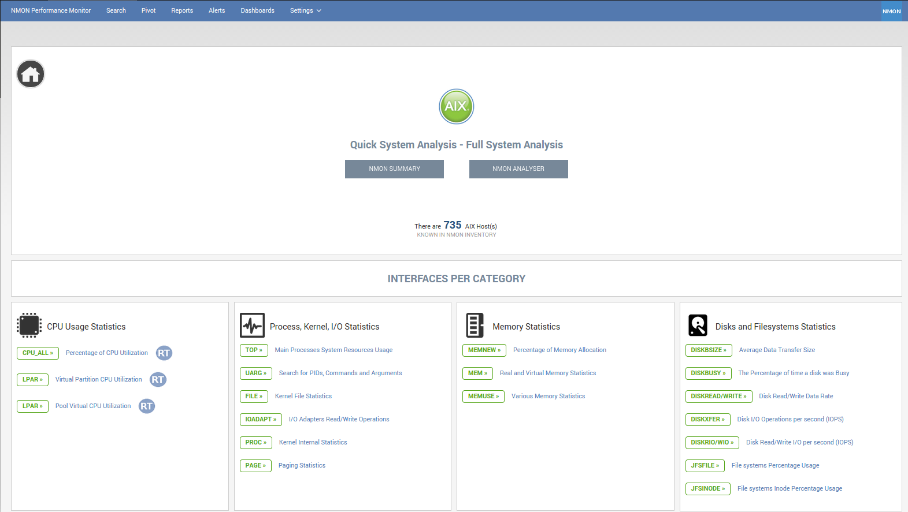Click the CPU chip icon

click(29, 326)
